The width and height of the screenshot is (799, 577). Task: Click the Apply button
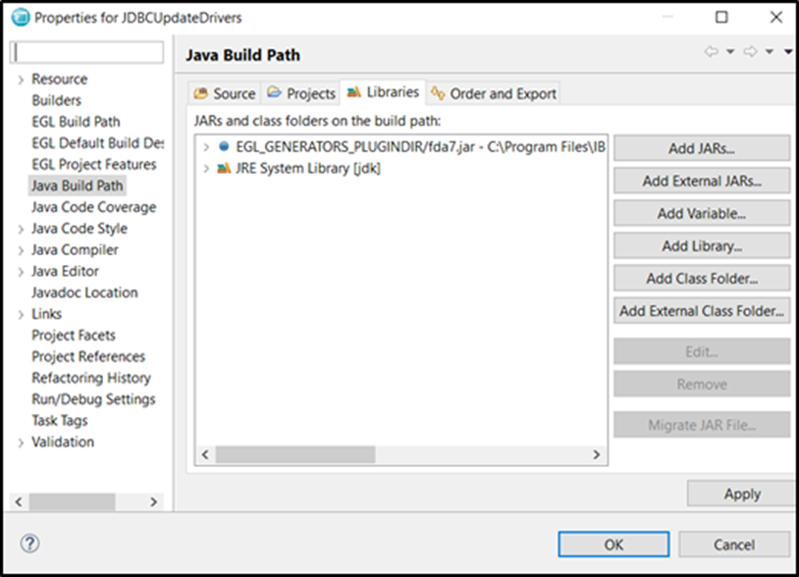742,494
